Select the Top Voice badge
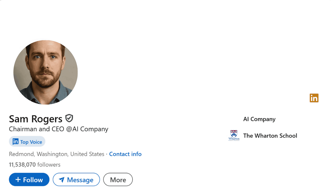 27,141
